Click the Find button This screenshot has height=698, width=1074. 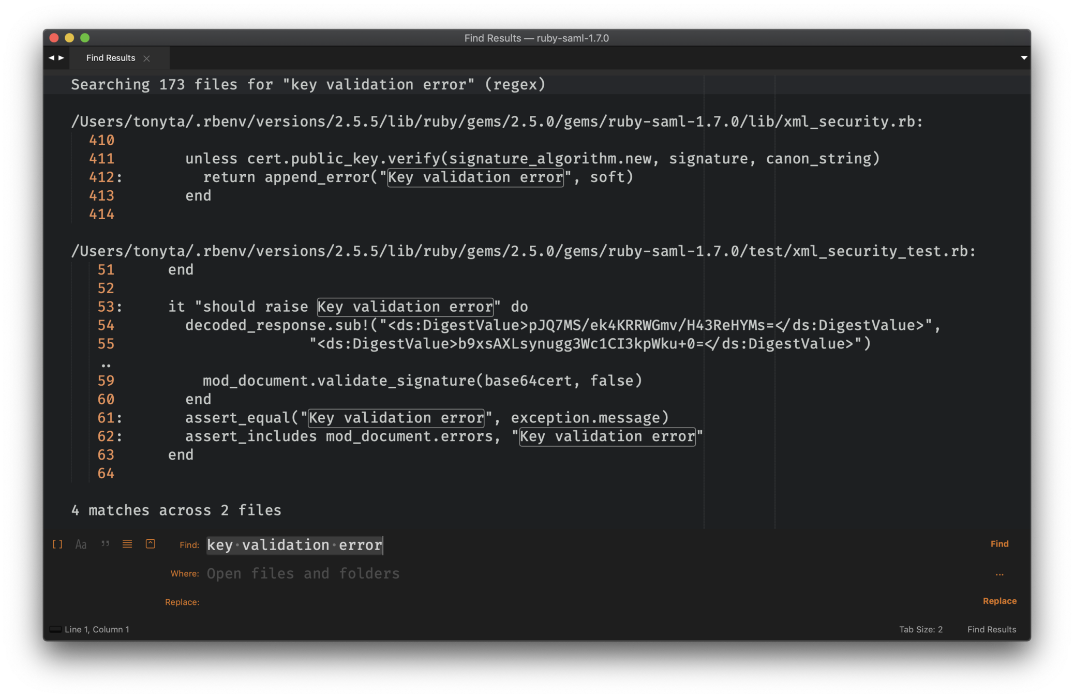point(999,544)
